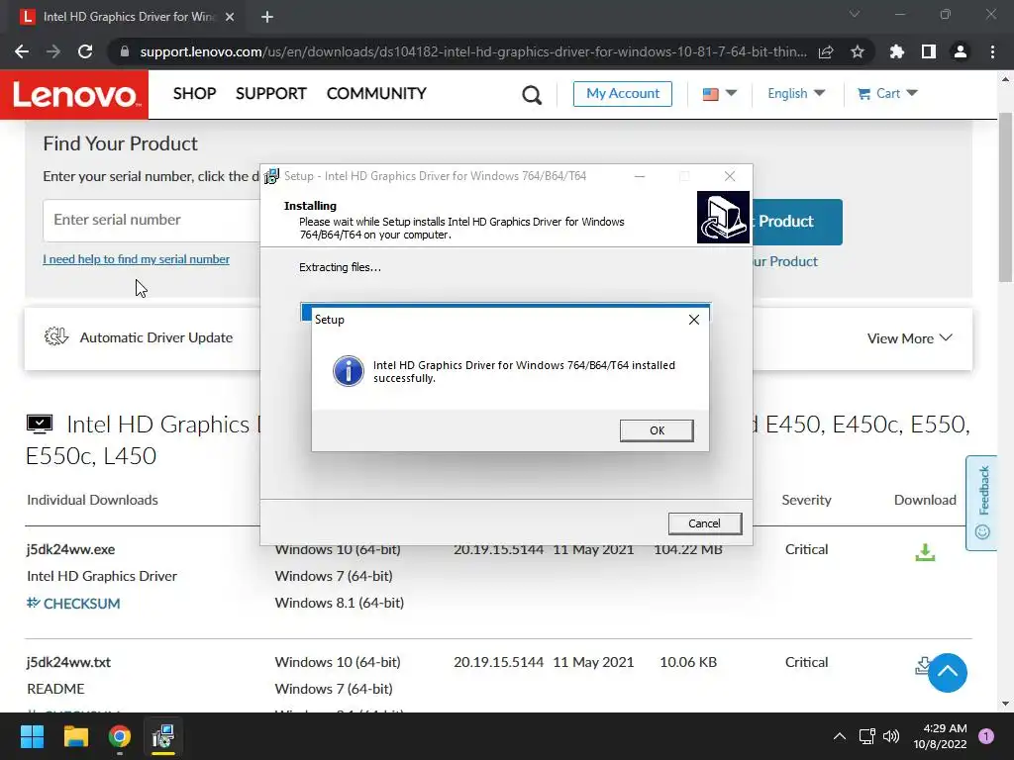Expand View More in driver update bar
Screen dimensions: 1014x760
909,338
